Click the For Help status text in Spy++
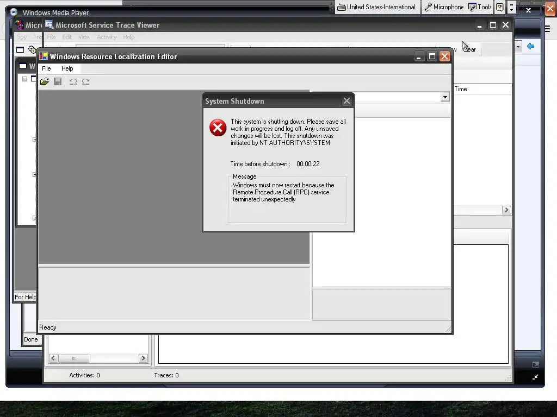Viewport: 557px width, 417px height. coord(25,297)
